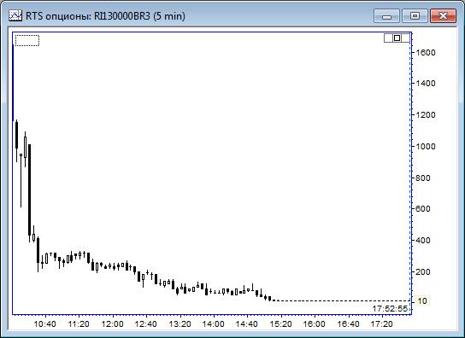Click the 12:00 label on time axis
The height and width of the screenshot is (338, 465).
tap(112, 324)
